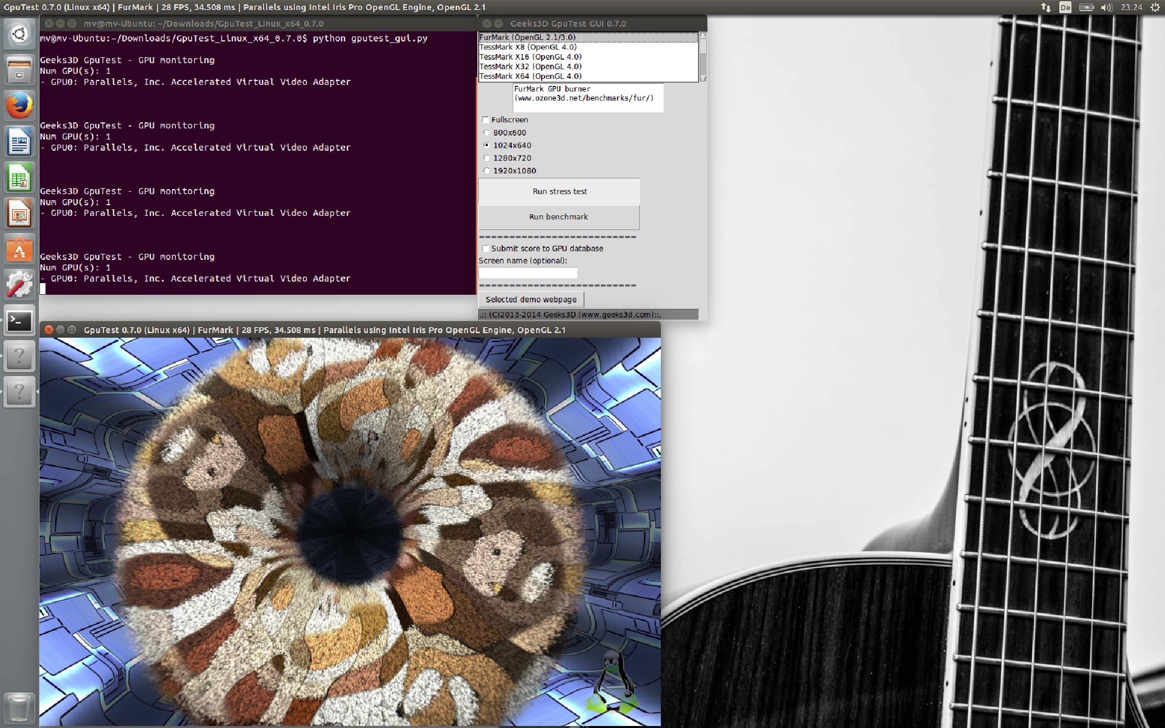Open LibreOffice Impress launcher icon
Viewport: 1165px width, 728px height.
click(x=19, y=213)
